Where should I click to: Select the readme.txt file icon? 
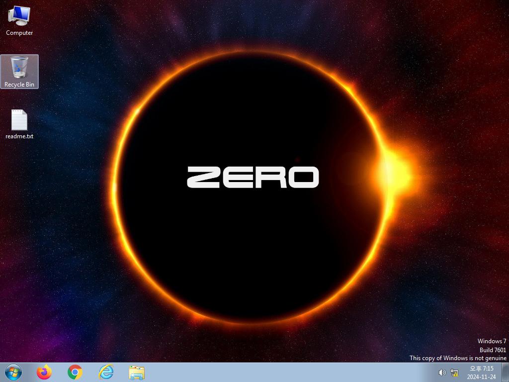[19, 124]
